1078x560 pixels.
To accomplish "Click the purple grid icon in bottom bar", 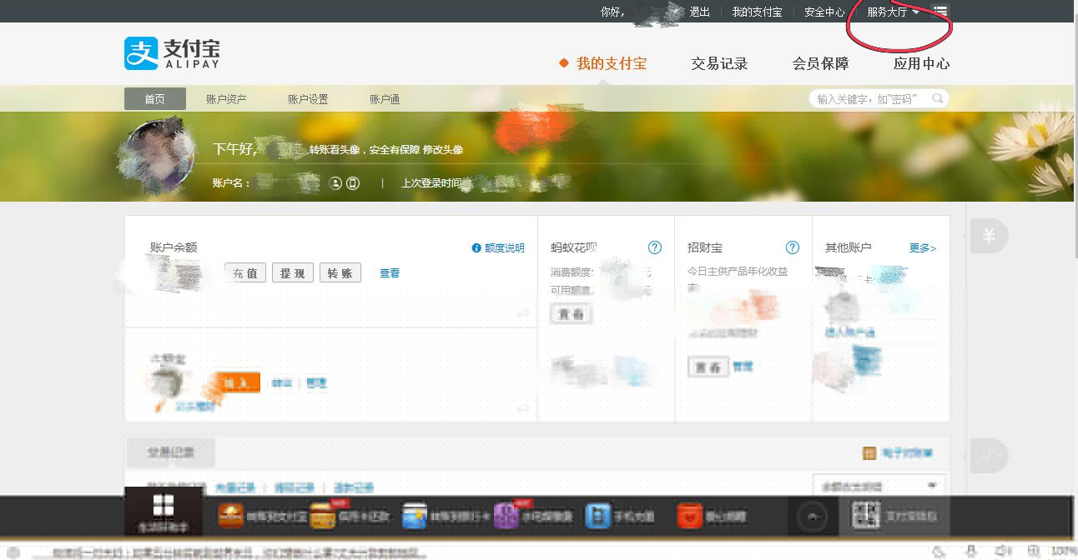I will coord(506,516).
